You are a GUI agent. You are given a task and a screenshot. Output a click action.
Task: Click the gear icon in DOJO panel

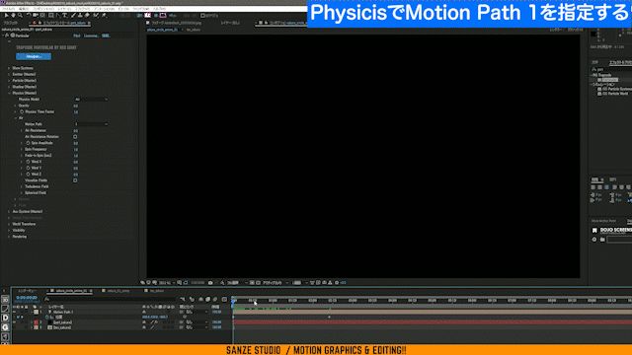[594, 240]
